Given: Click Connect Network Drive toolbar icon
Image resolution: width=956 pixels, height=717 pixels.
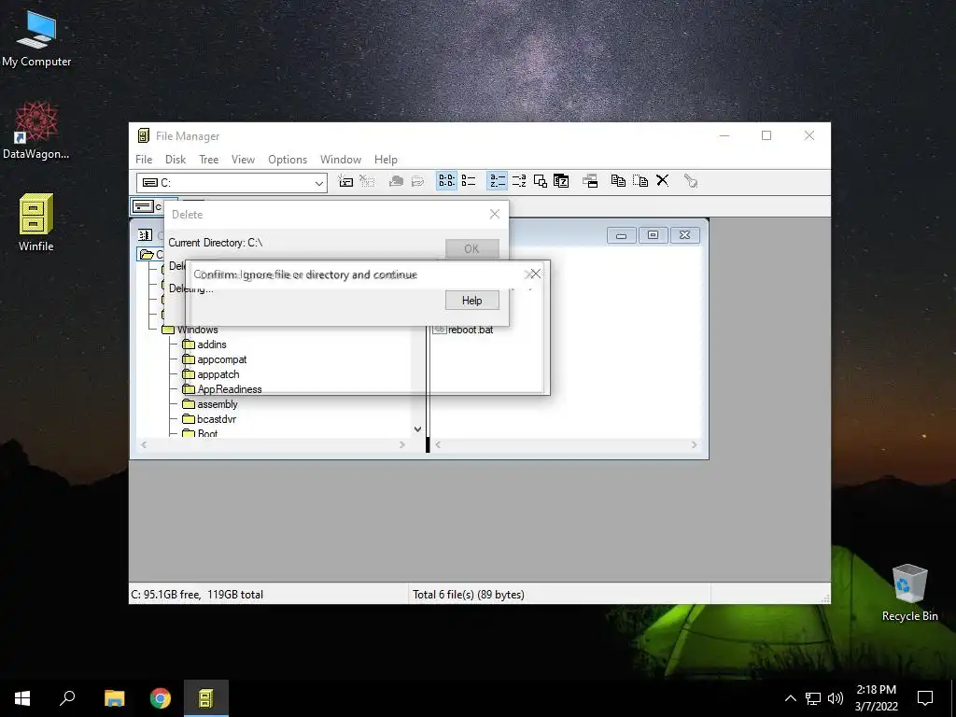Looking at the screenshot, I should pyautogui.click(x=345, y=181).
